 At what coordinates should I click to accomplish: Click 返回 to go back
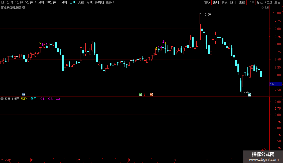pos(277,2)
